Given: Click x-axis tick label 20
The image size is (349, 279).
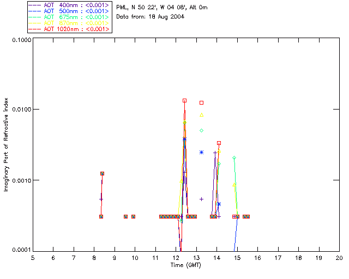Looking at the screenshot, I should [339, 258].
